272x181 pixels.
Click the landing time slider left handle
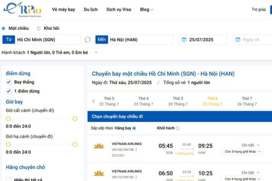[8, 144]
